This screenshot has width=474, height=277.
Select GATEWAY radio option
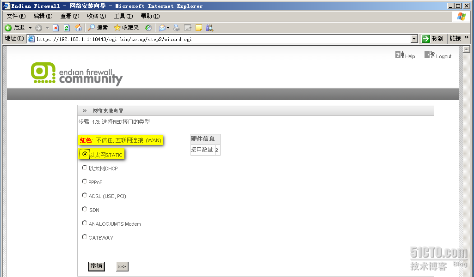(84, 237)
